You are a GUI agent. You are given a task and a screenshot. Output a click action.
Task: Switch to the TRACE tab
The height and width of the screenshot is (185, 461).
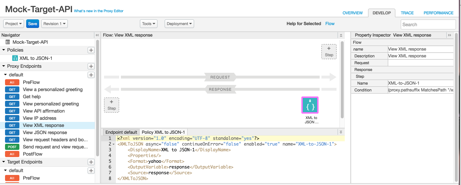pos(407,13)
